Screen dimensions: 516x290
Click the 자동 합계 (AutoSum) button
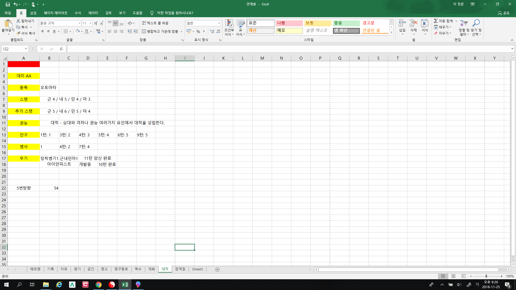[x=443, y=21]
